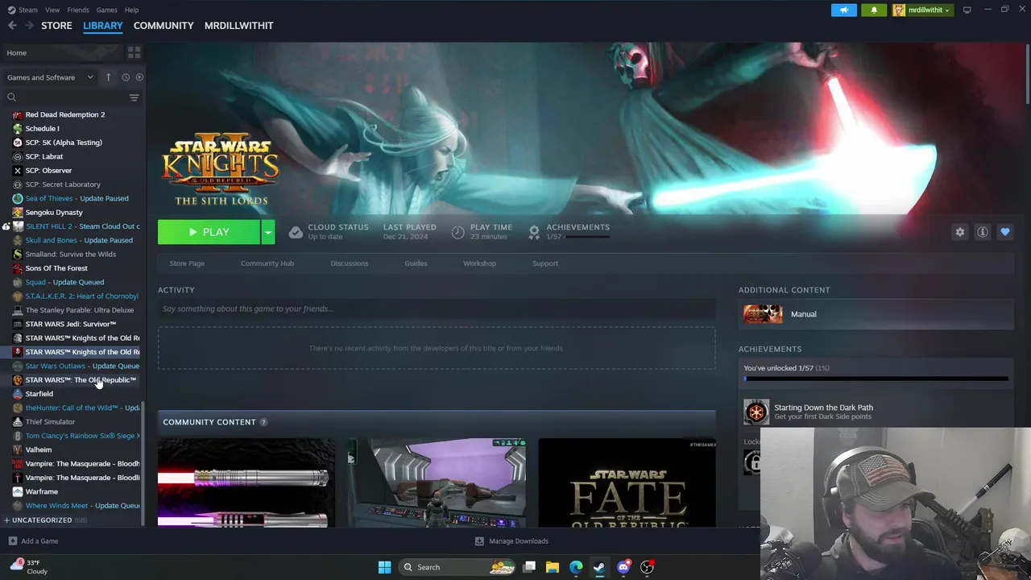
Task: Switch to the Store tab
Action: click(x=56, y=26)
